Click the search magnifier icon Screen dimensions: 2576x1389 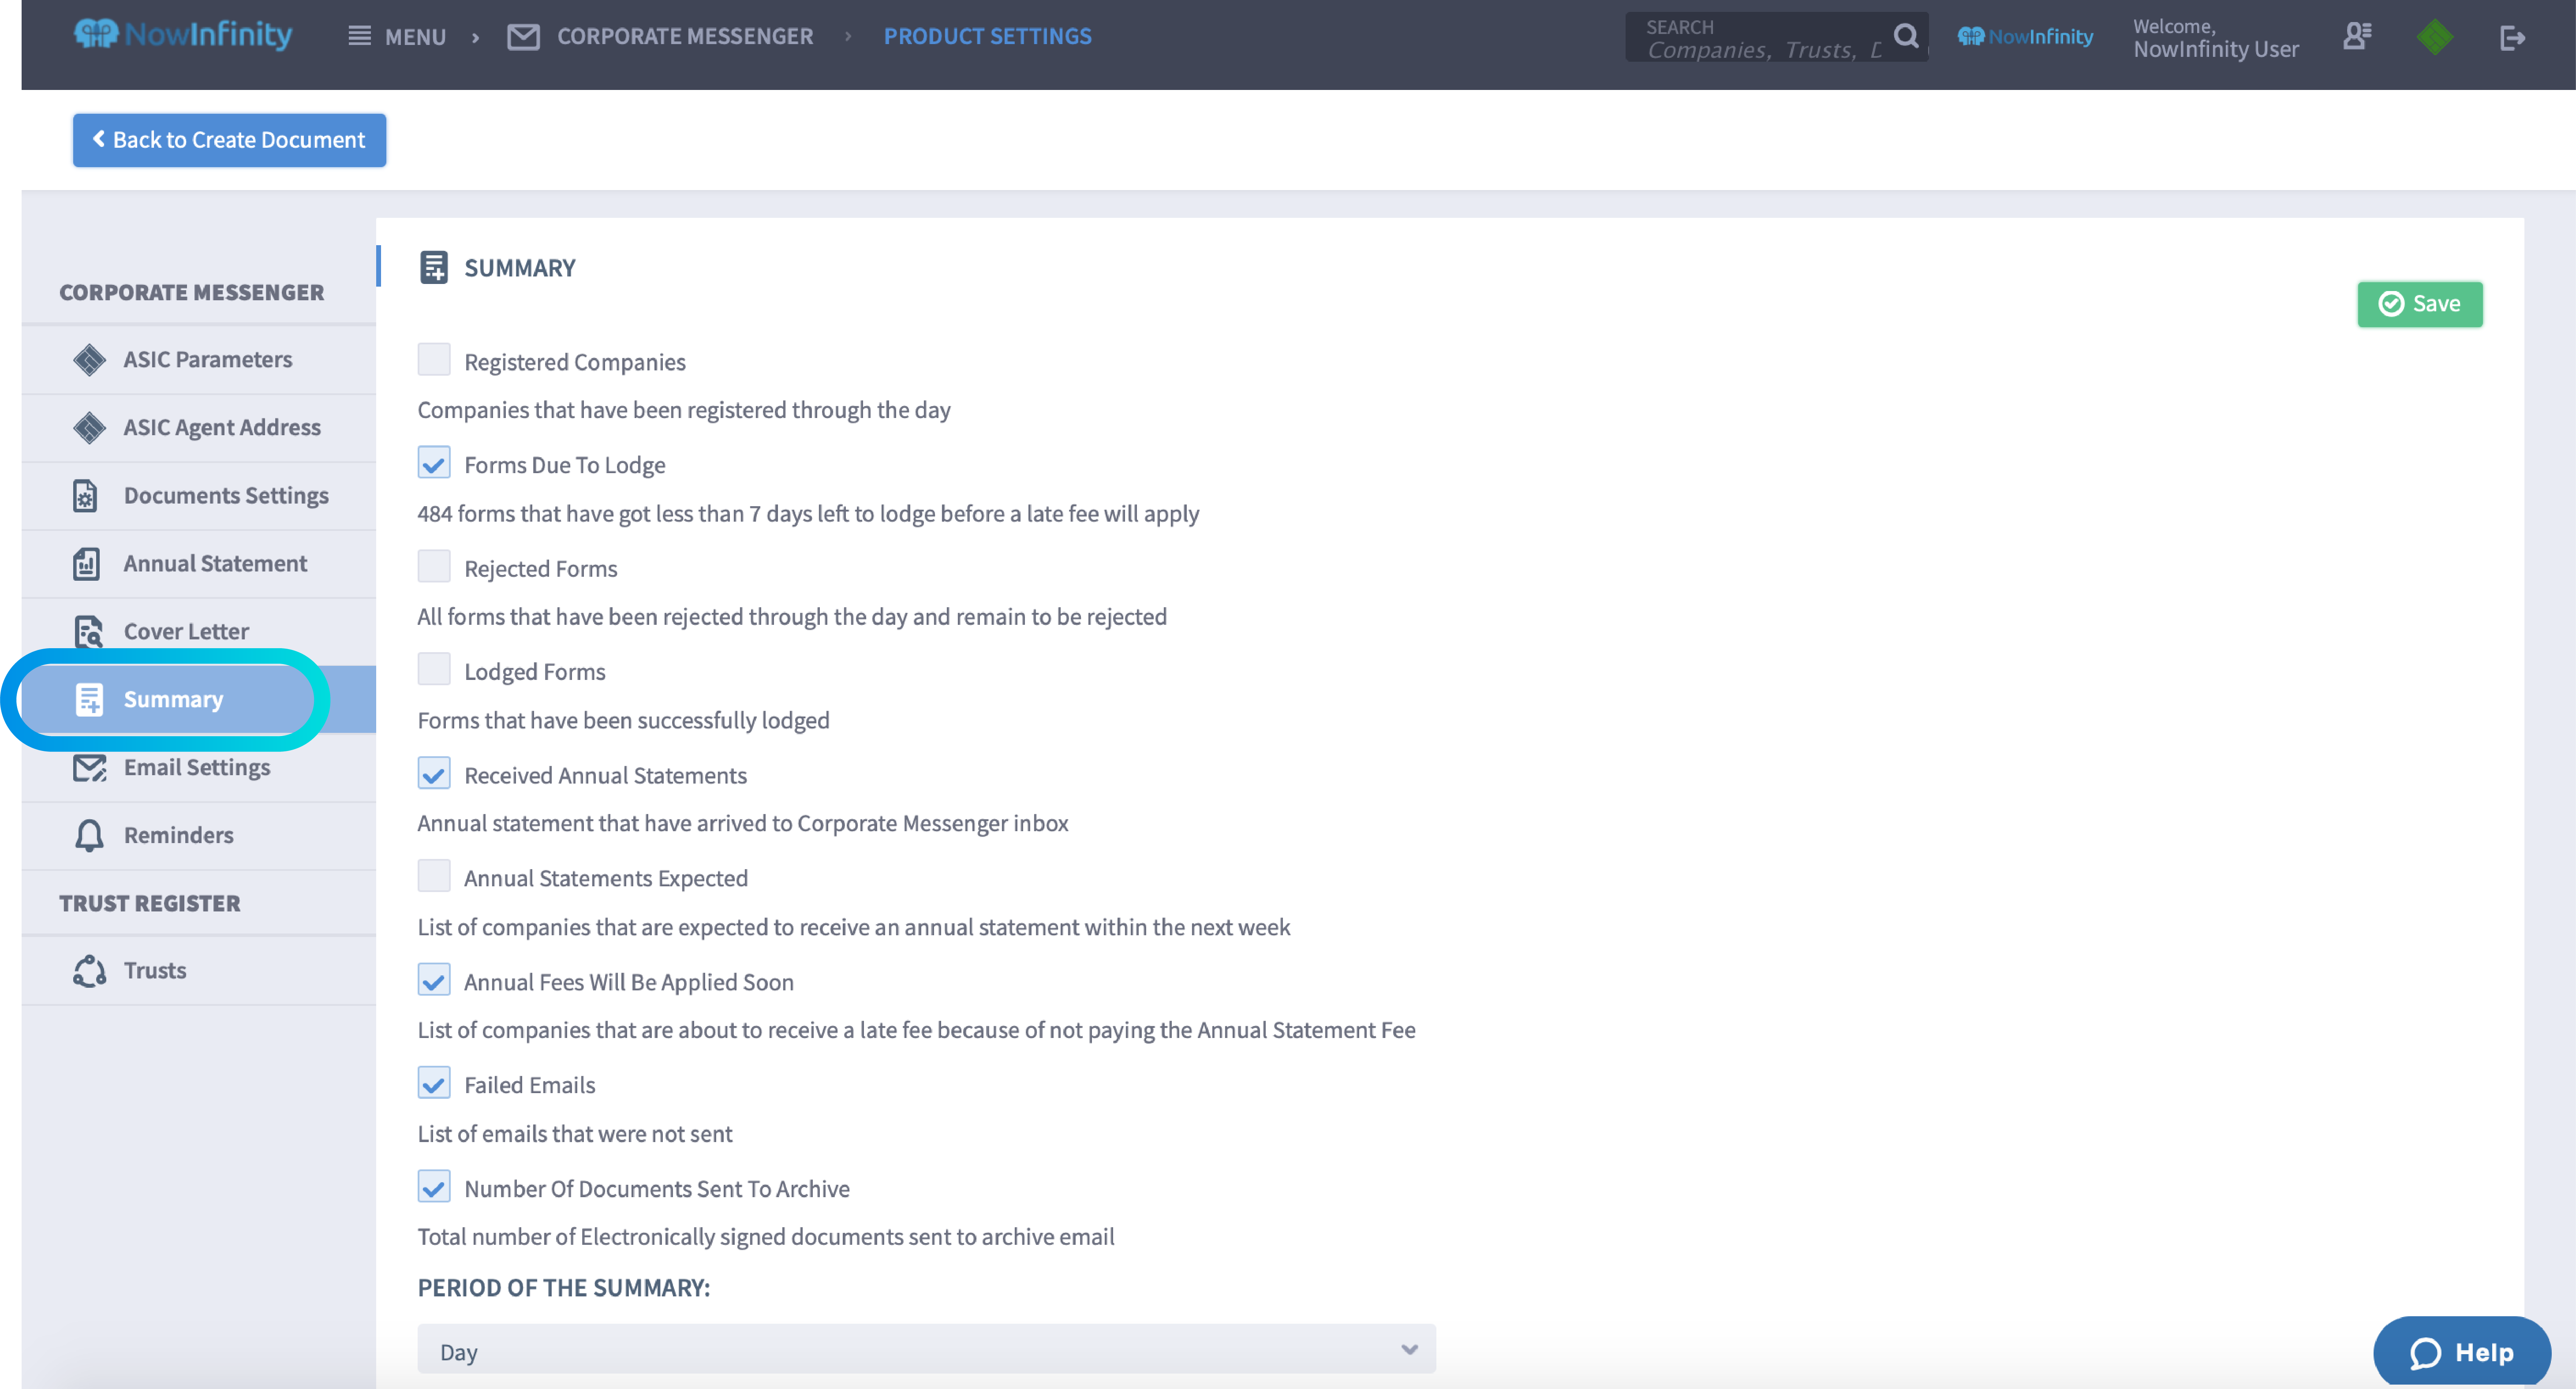pyautogui.click(x=1906, y=36)
